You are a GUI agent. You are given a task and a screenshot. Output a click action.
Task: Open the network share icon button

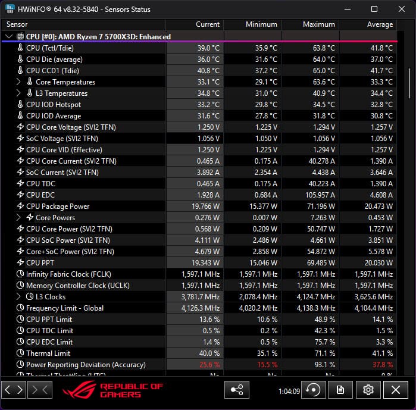pos(236,390)
